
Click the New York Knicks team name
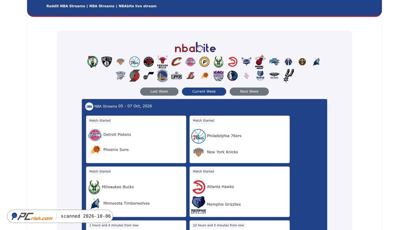coord(222,152)
